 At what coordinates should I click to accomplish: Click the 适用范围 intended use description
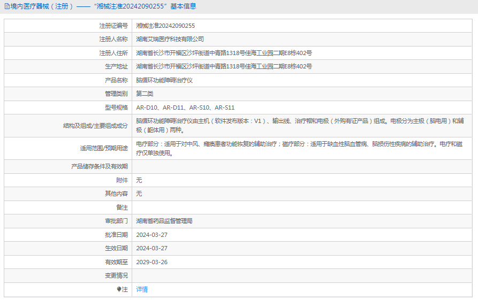(299, 148)
